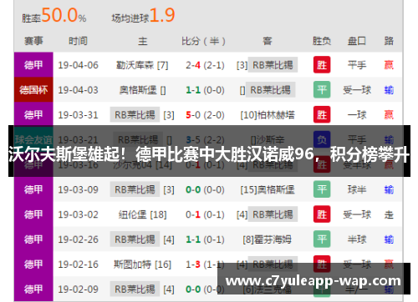The width and height of the screenshot is (418, 302).
Task: Click the [8]霍芬海姆 away team
Action: coord(267,239)
